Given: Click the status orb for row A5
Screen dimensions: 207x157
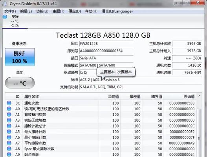Looking at the screenshot, I should (9, 131).
